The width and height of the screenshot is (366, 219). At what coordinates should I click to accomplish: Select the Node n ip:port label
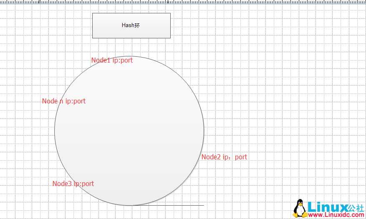pos(64,101)
